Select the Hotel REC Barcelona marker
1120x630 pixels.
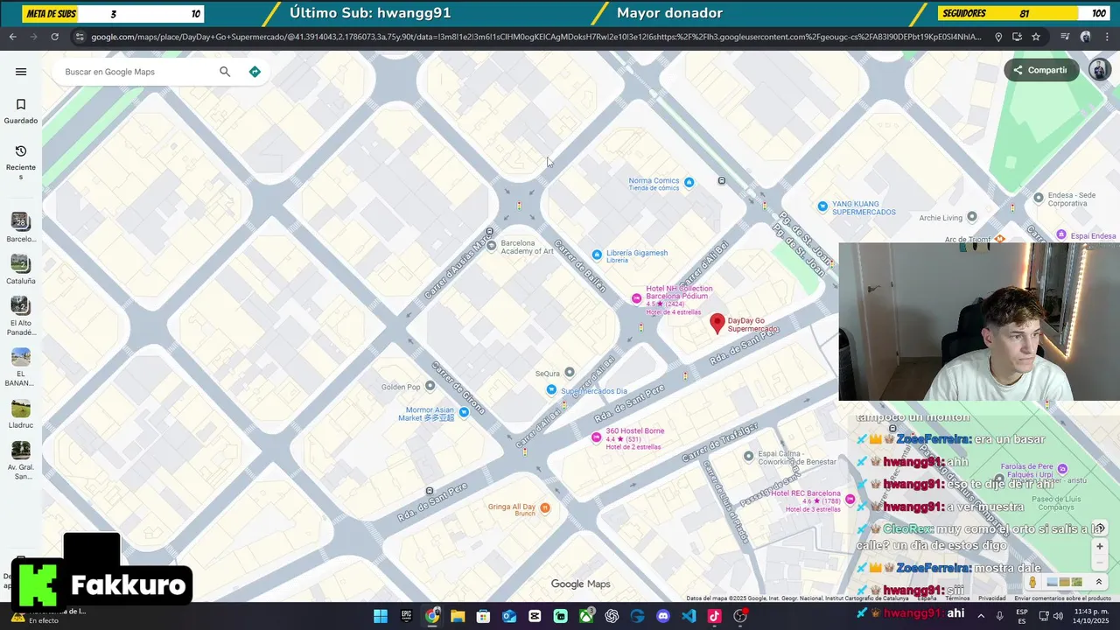click(x=850, y=499)
